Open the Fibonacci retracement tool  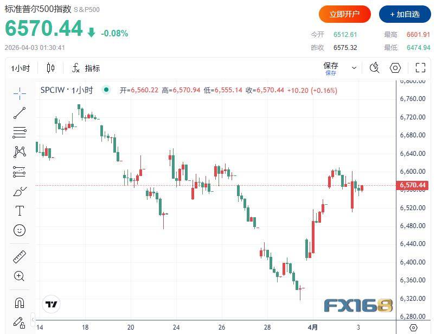click(20, 132)
